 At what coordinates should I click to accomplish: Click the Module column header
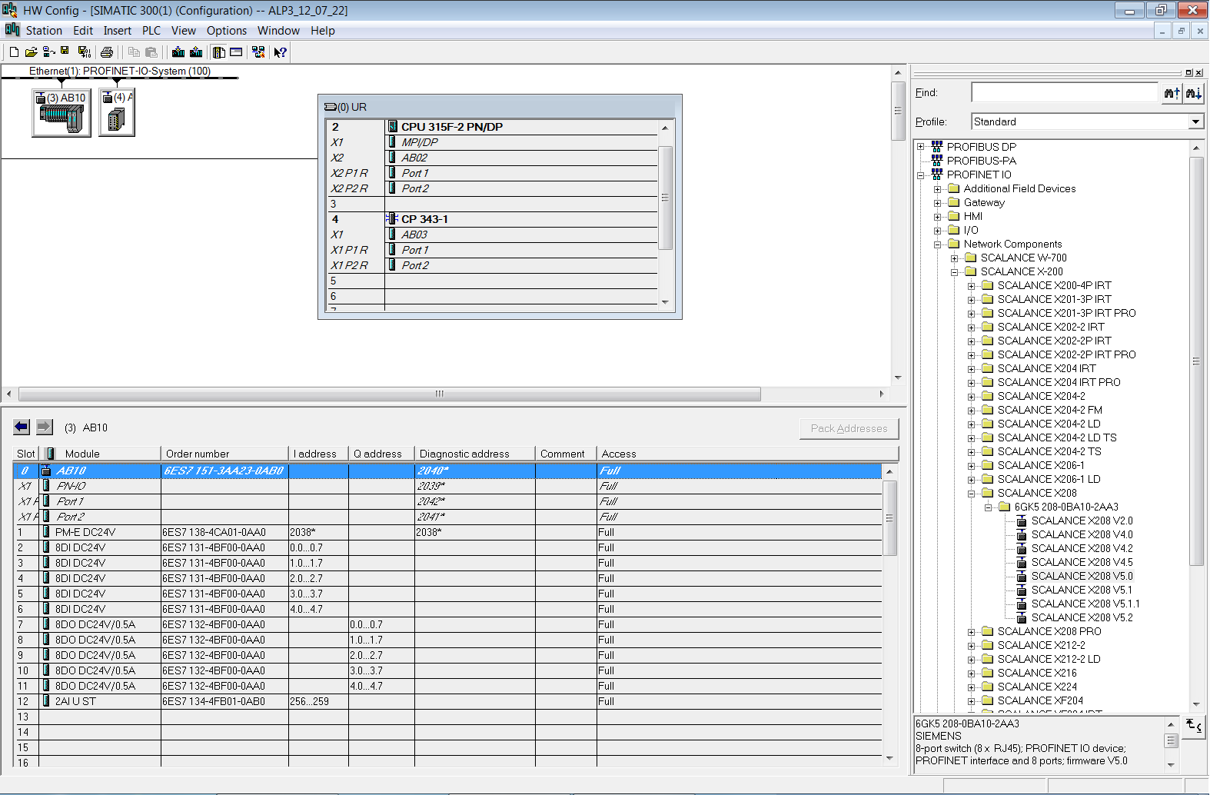100,454
